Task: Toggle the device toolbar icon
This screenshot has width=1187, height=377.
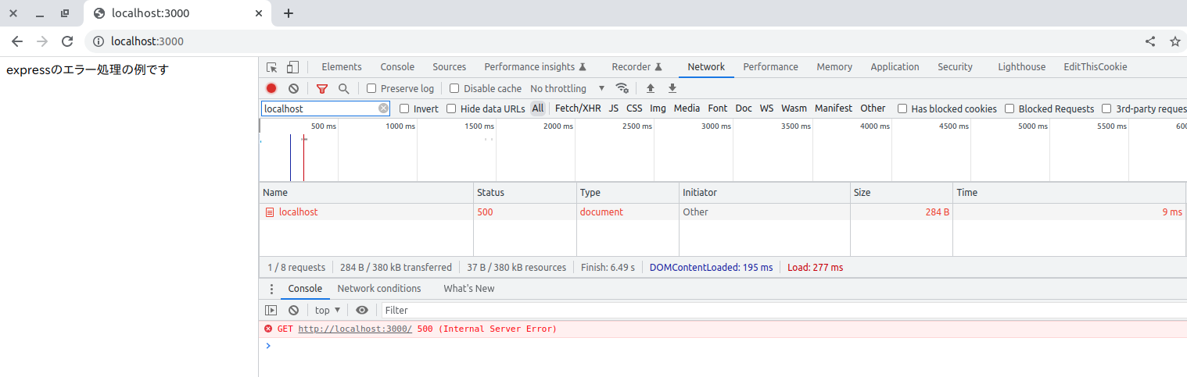Action: click(292, 67)
